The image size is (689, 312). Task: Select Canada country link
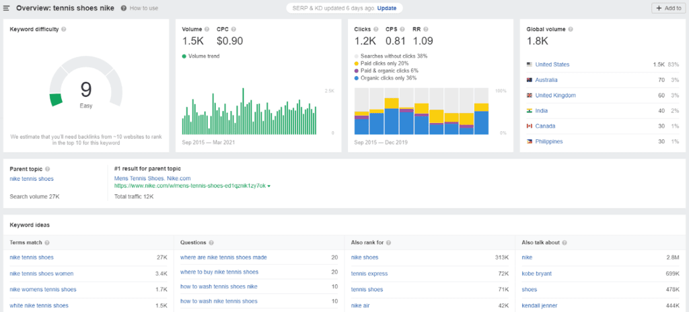[546, 126]
